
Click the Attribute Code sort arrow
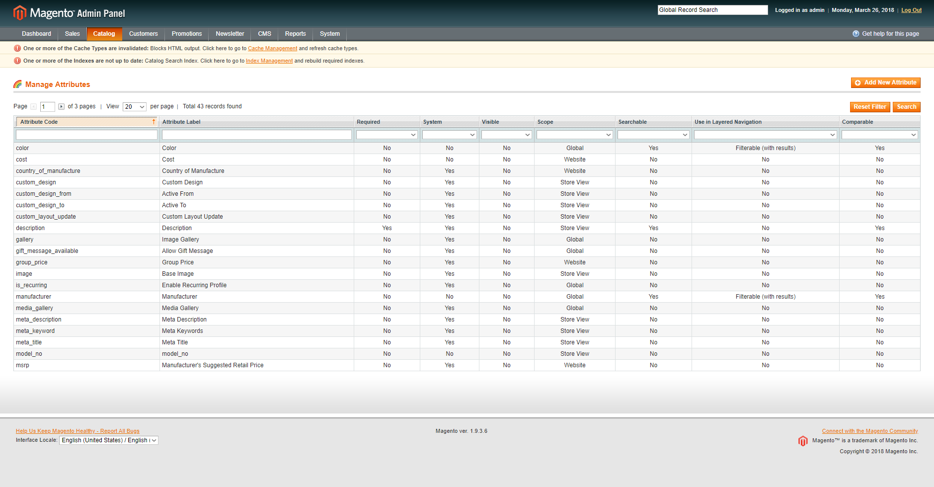click(x=154, y=122)
